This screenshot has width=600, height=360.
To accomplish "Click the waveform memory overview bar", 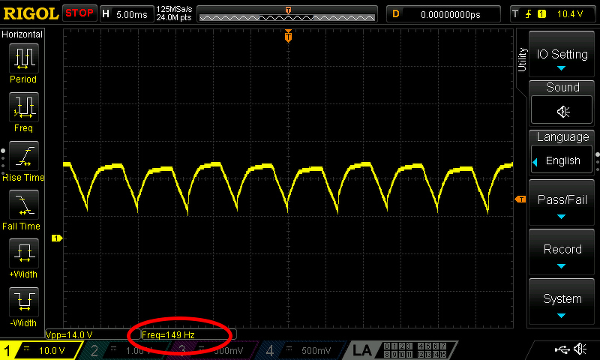I will [x=287, y=14].
